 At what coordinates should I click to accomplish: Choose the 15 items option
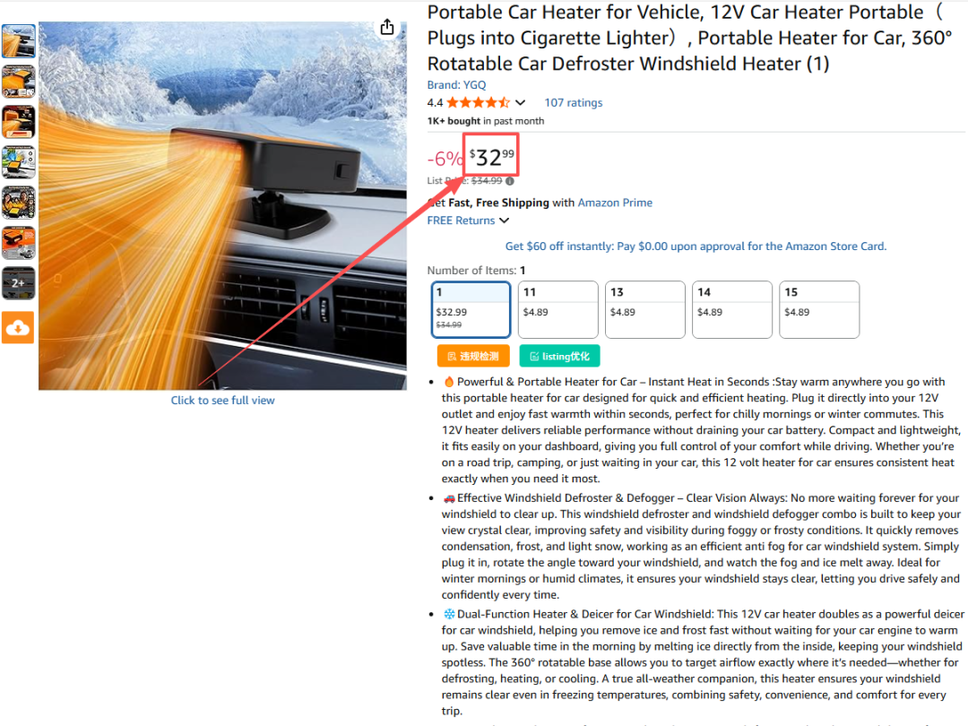coord(819,309)
